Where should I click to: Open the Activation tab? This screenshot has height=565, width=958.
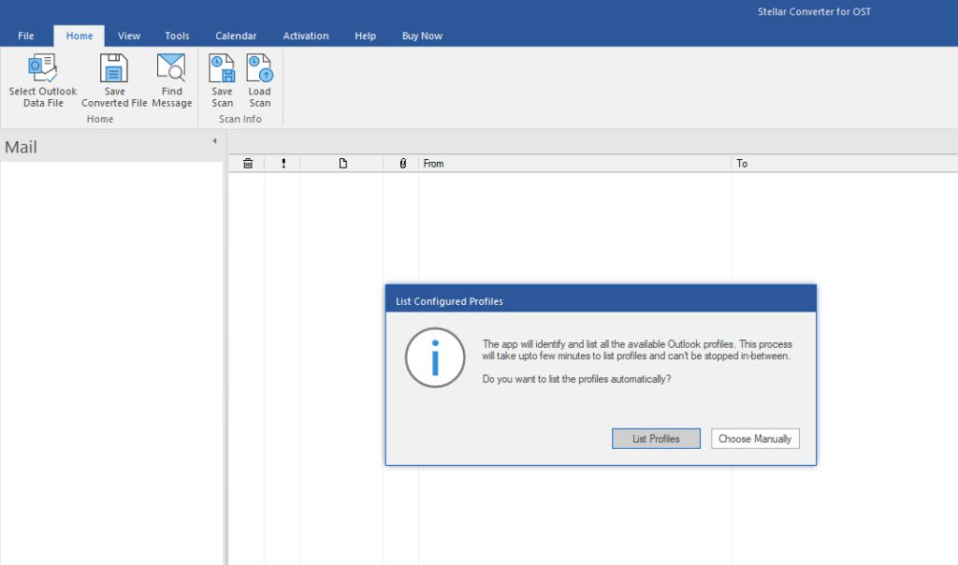[306, 36]
